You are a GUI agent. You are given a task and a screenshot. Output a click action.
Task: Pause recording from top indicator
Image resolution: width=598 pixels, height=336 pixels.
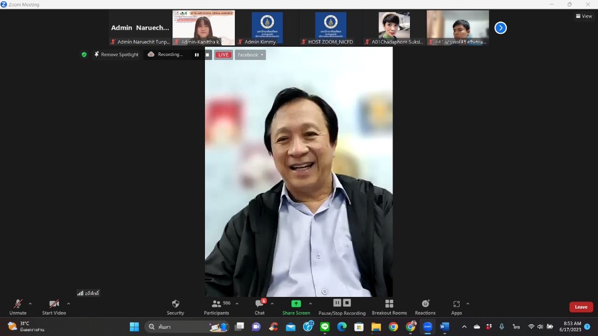tap(197, 55)
